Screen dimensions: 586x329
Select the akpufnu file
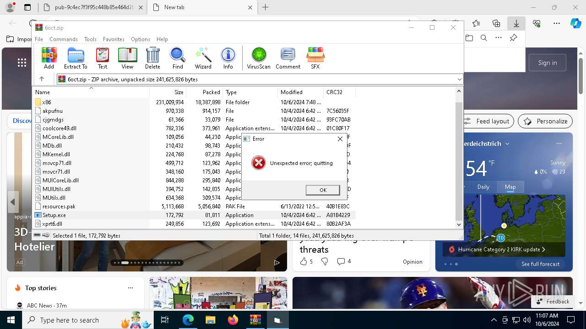[x=195, y=111]
